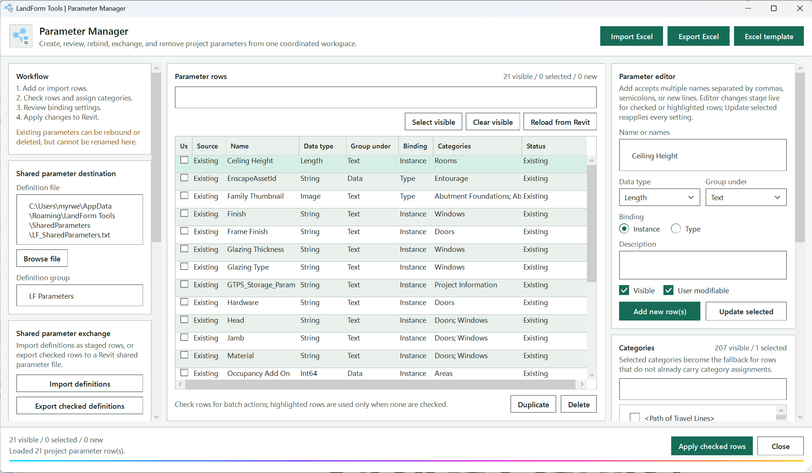The width and height of the screenshot is (812, 473).
Task: Click Apply checked rows button
Action: (x=711, y=446)
